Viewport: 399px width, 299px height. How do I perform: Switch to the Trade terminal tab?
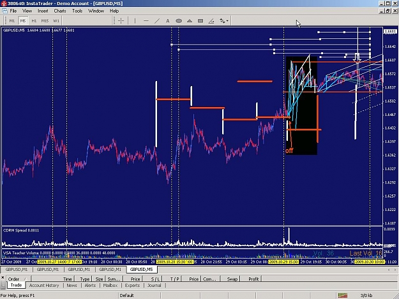tap(16, 285)
